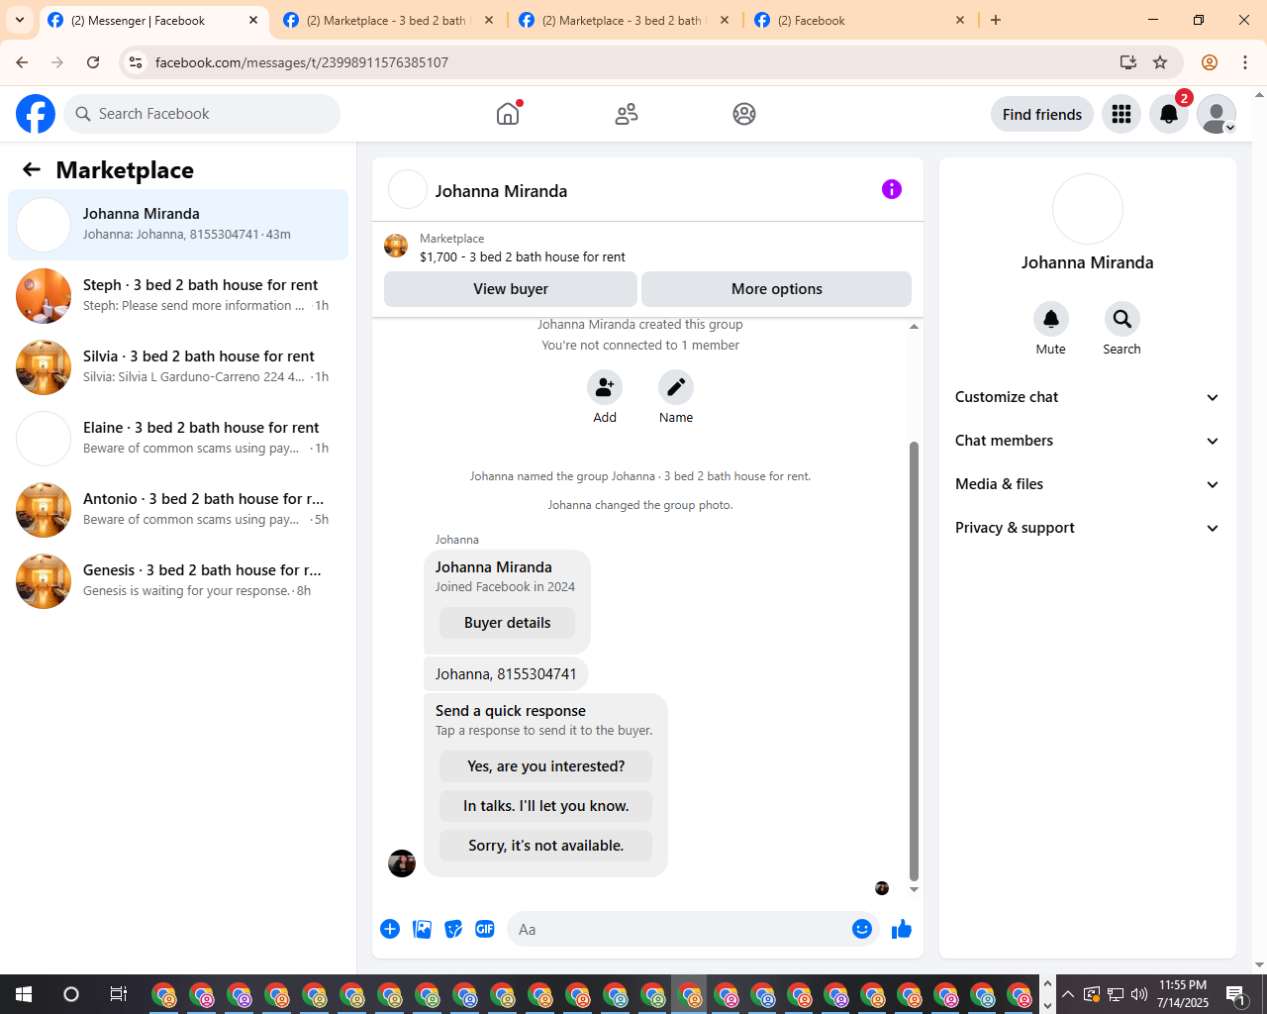Open the Facebook menu grid icon
Screen dimensions: 1267x1014
[x=1121, y=114]
